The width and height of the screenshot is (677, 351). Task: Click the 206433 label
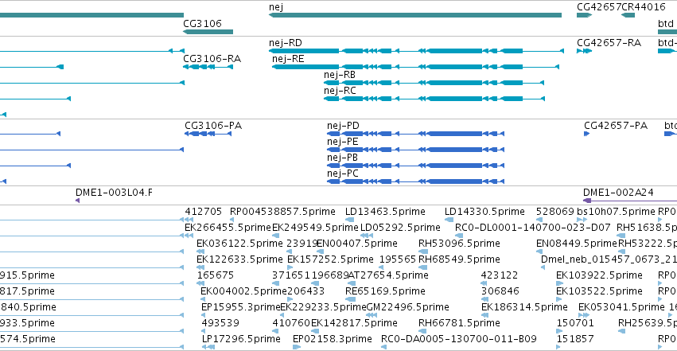point(305,291)
